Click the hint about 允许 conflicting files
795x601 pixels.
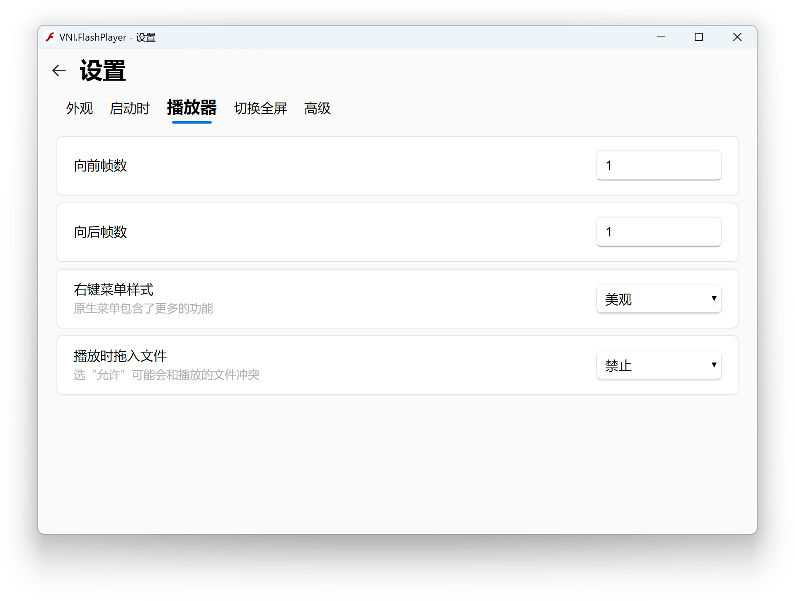pyautogui.click(x=167, y=375)
